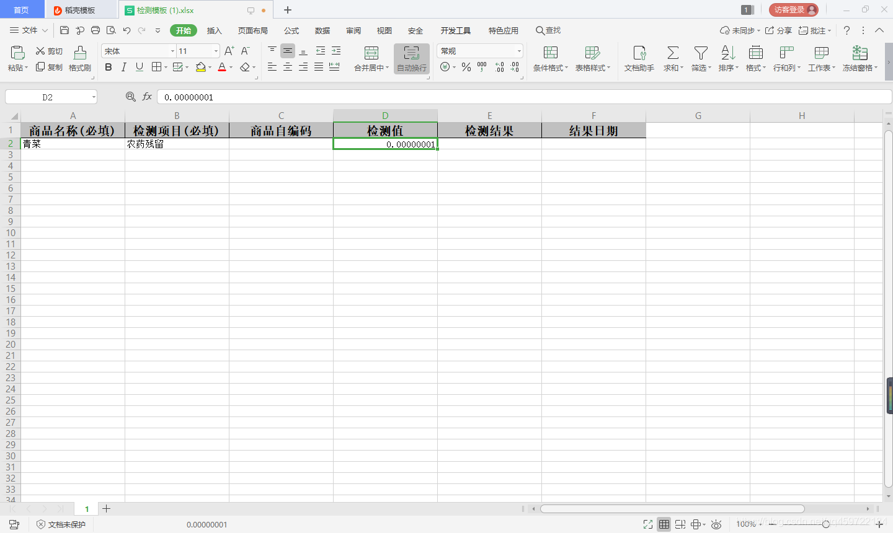The height and width of the screenshot is (533, 893).
Task: Apply bold formatting with the B icon
Action: tap(109, 67)
